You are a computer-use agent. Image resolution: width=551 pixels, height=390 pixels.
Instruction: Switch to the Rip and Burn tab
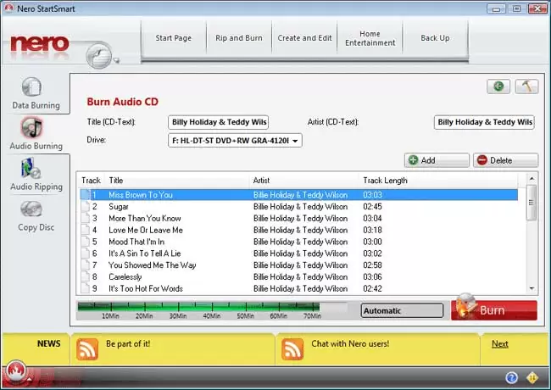pos(239,38)
